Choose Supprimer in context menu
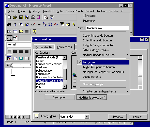 tap(103, 21)
